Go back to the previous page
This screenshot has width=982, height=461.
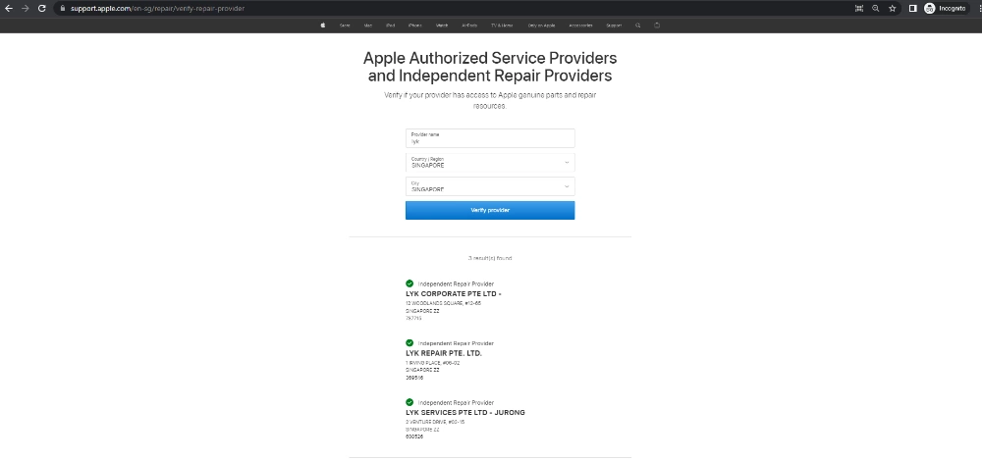click(x=9, y=9)
